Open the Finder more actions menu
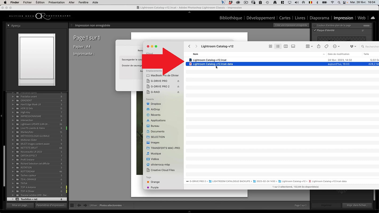This screenshot has height=213, width=379. (x=336, y=46)
